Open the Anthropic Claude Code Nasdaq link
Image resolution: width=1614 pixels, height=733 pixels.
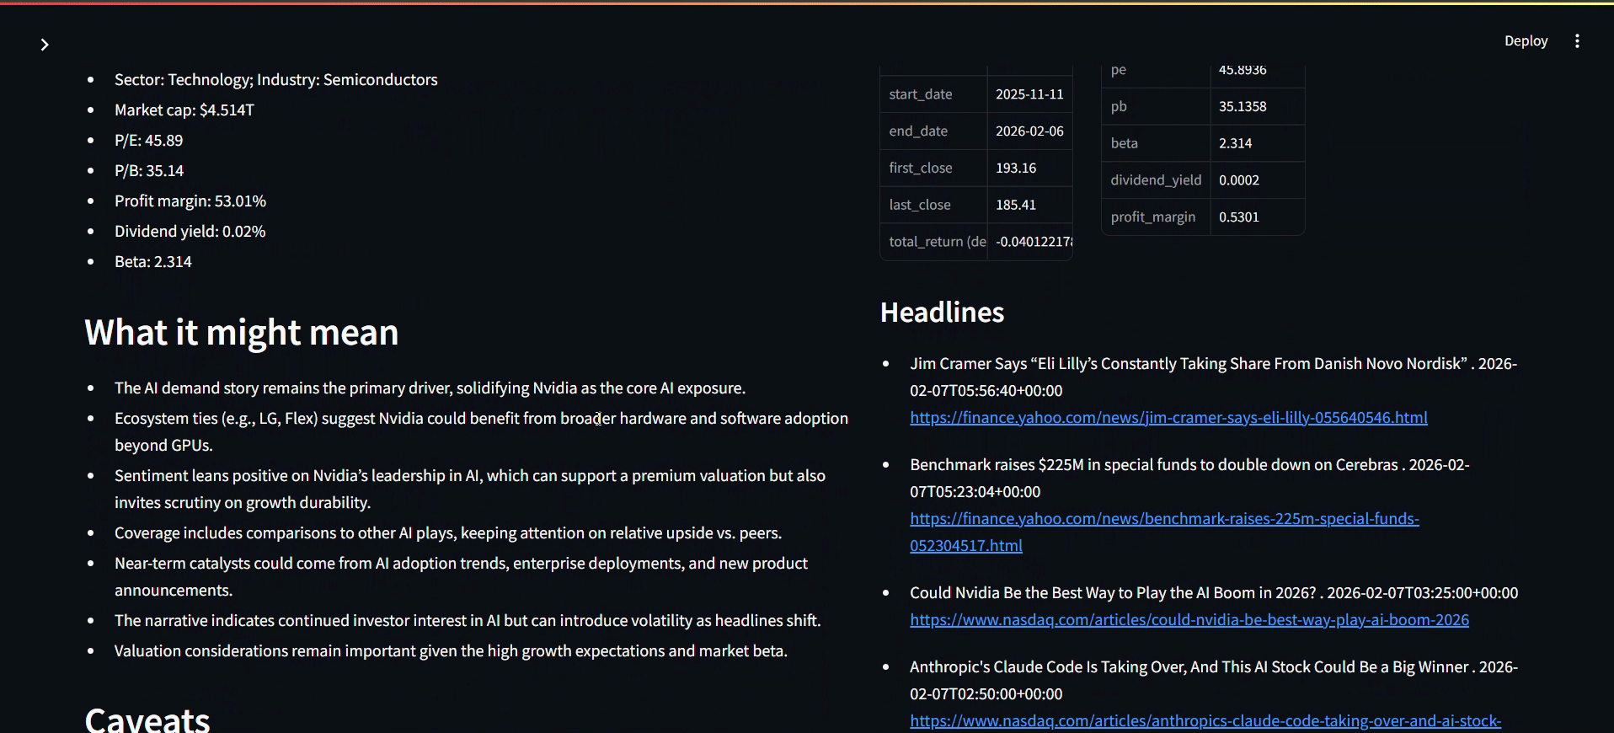point(1205,721)
